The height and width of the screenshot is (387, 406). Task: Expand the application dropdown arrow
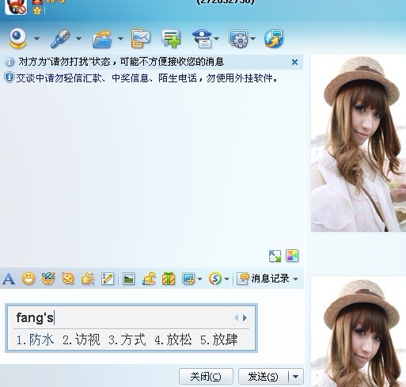tap(253, 39)
